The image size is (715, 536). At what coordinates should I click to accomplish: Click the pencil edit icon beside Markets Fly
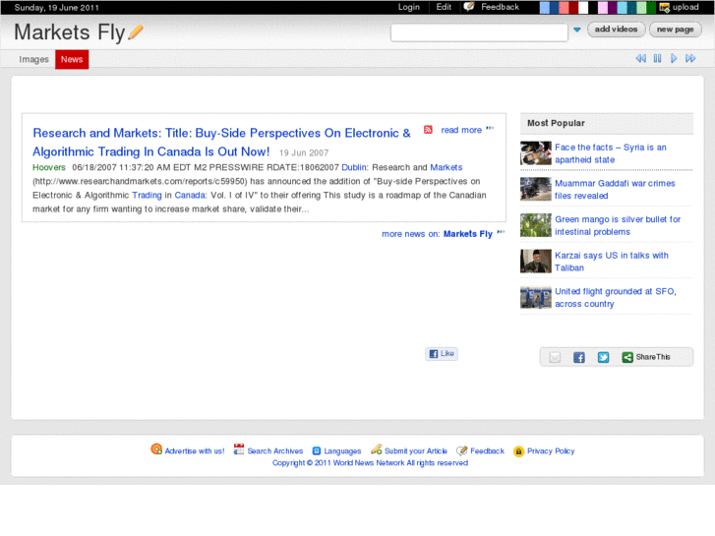coord(136,31)
